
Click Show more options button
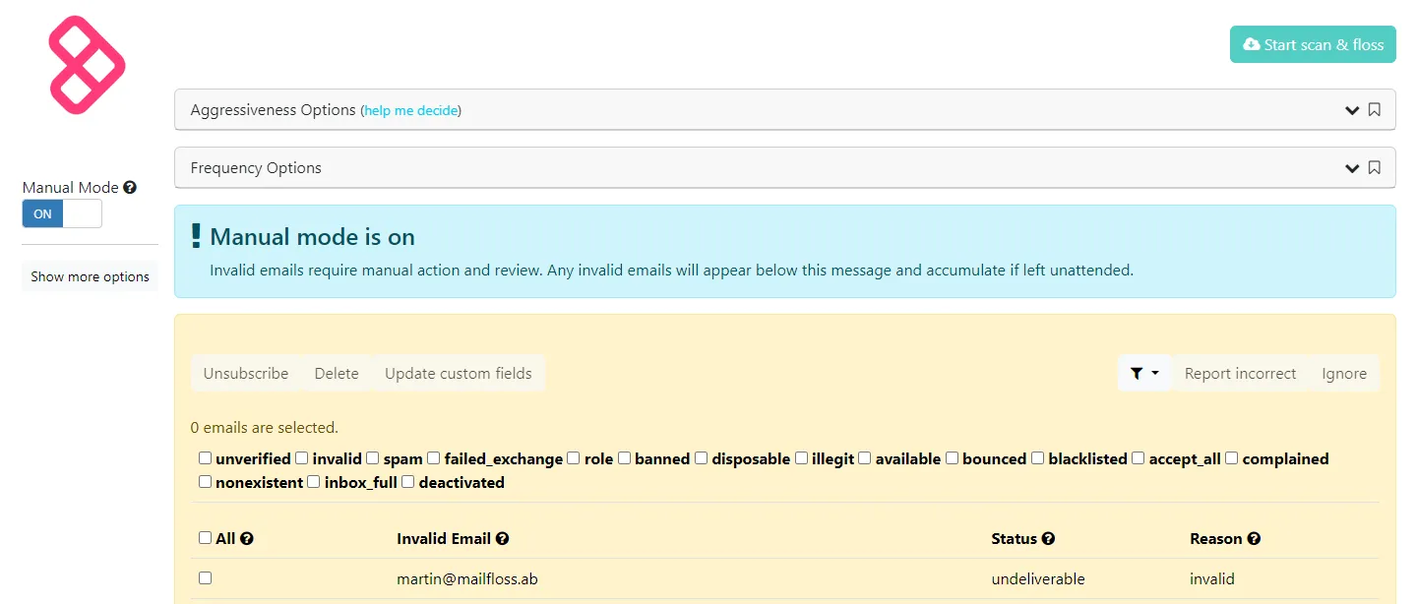90,276
